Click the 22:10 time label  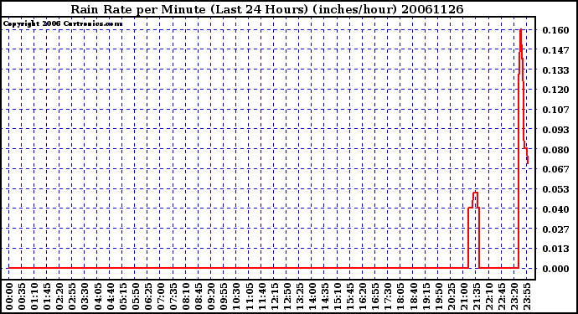point(489,296)
